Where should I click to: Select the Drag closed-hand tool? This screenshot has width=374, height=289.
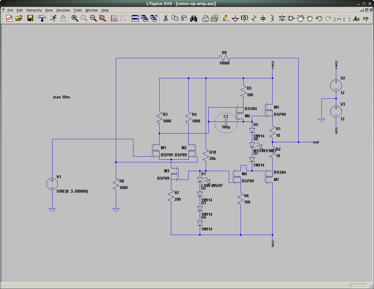[x=310, y=18]
